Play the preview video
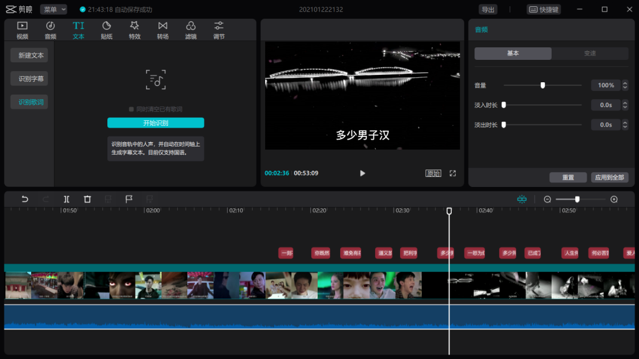This screenshot has width=639, height=359. point(363,173)
